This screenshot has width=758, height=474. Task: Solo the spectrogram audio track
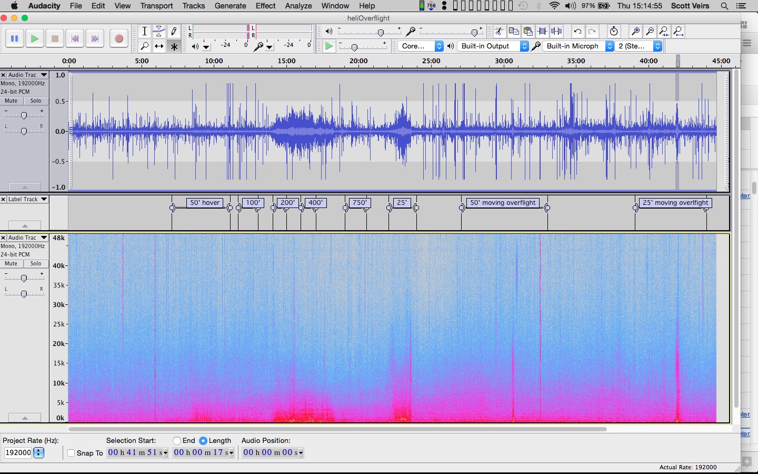[36, 264]
